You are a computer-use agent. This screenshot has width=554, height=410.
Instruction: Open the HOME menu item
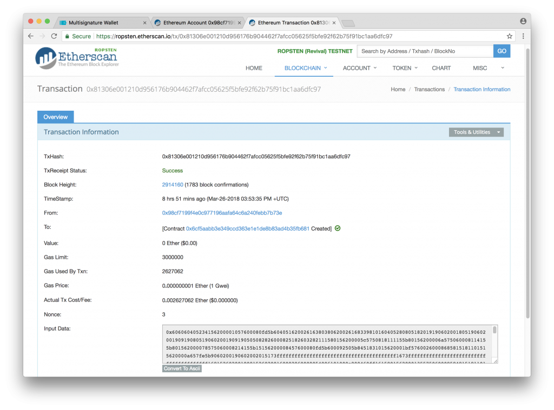tap(254, 68)
